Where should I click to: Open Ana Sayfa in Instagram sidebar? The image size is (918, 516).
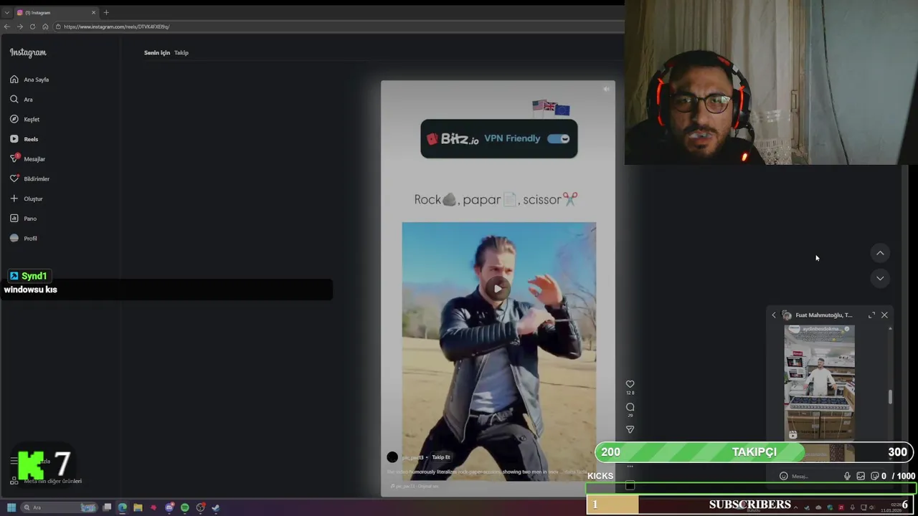(x=29, y=80)
